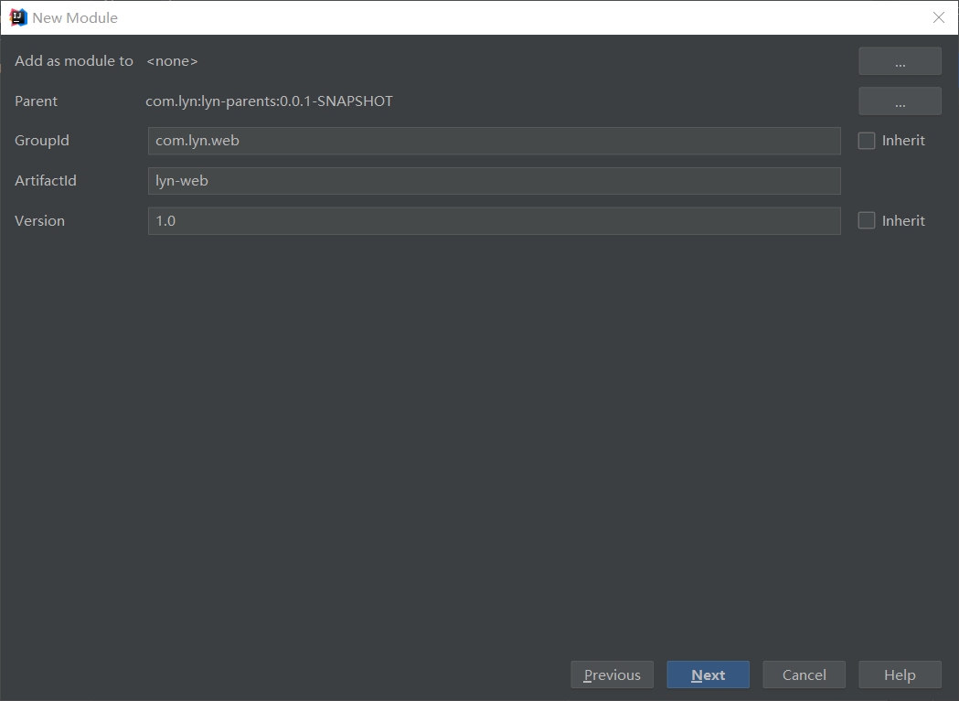The height and width of the screenshot is (701, 959).
Task: Click the Version label
Action: tap(39, 221)
